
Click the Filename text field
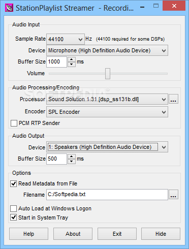click(107, 195)
